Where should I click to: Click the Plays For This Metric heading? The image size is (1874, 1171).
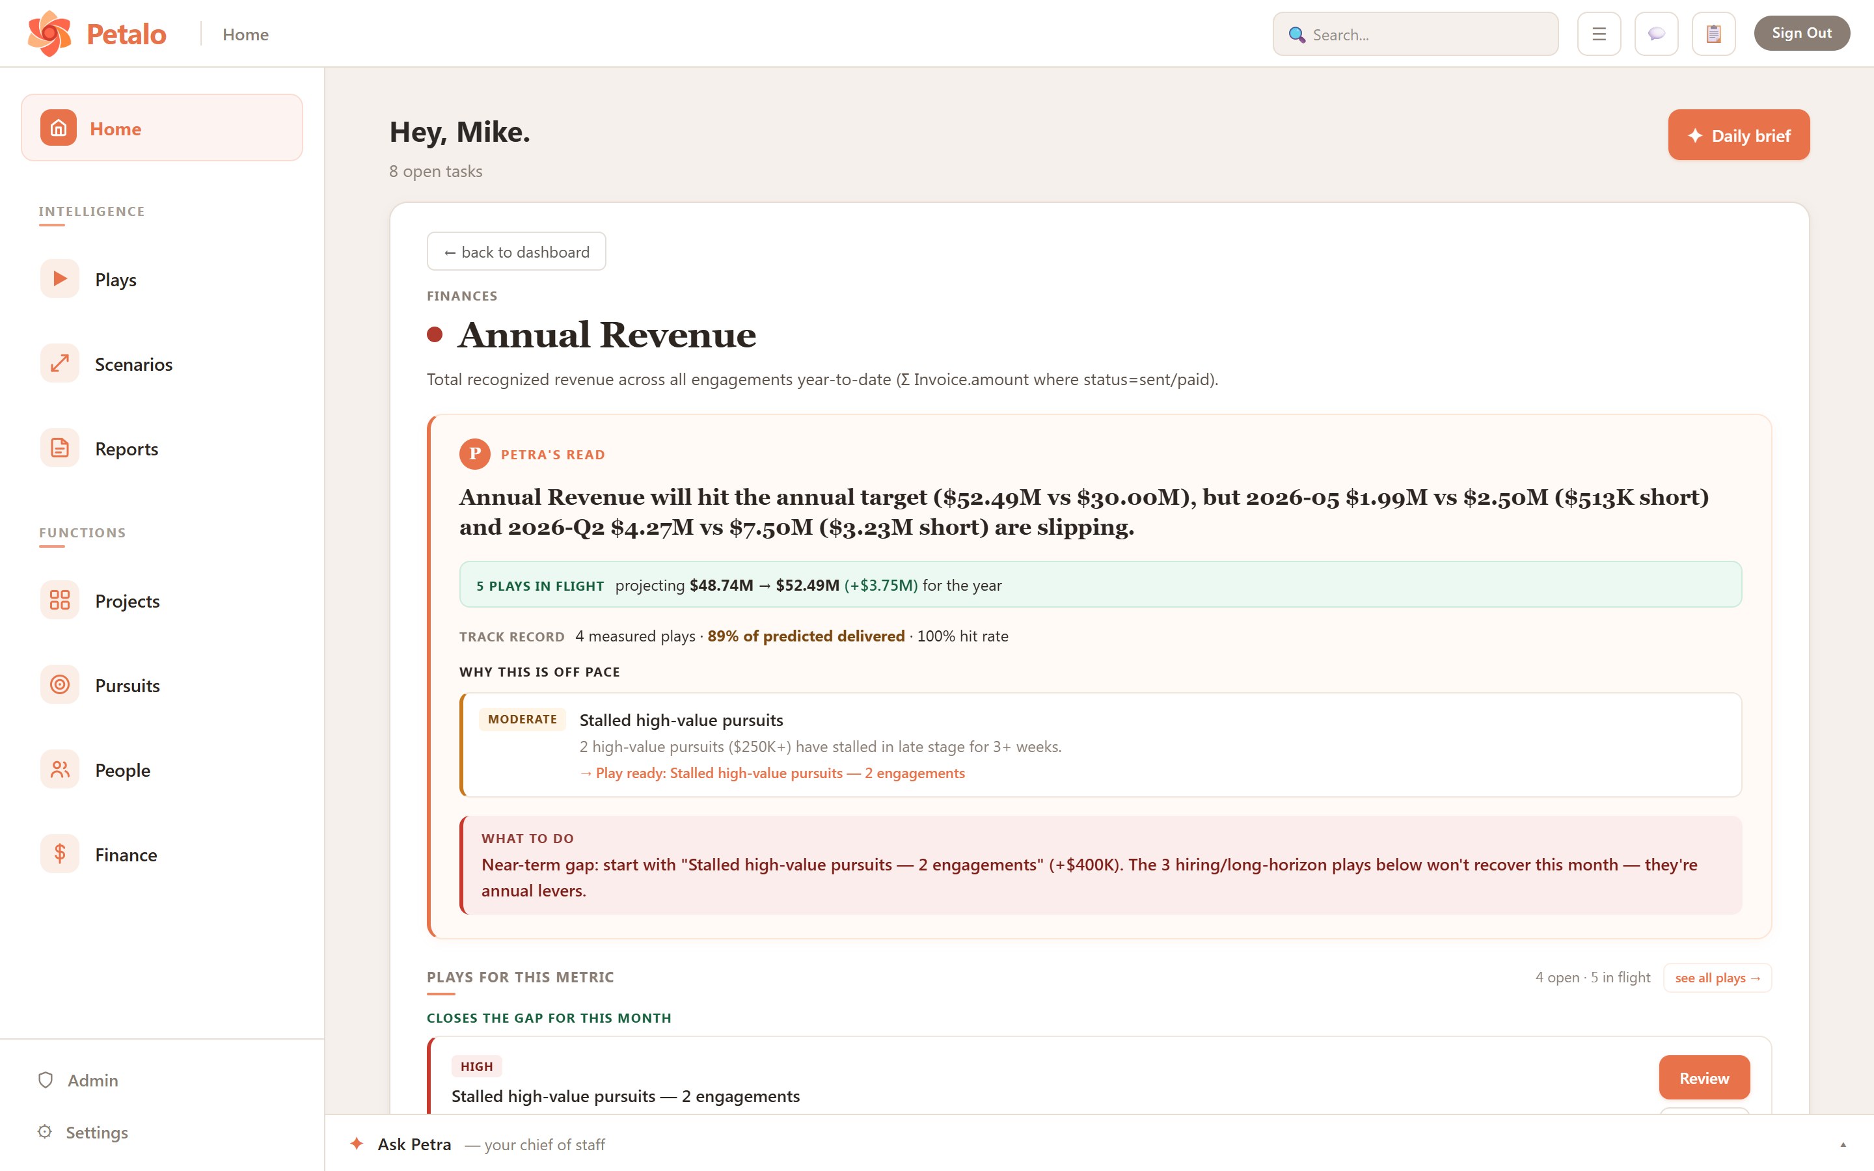click(520, 976)
